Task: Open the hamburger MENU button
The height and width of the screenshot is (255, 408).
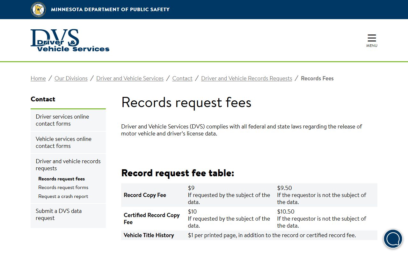Action: 372,41
